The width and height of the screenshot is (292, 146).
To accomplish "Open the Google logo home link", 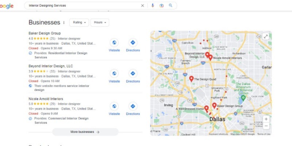I will click(7, 6).
